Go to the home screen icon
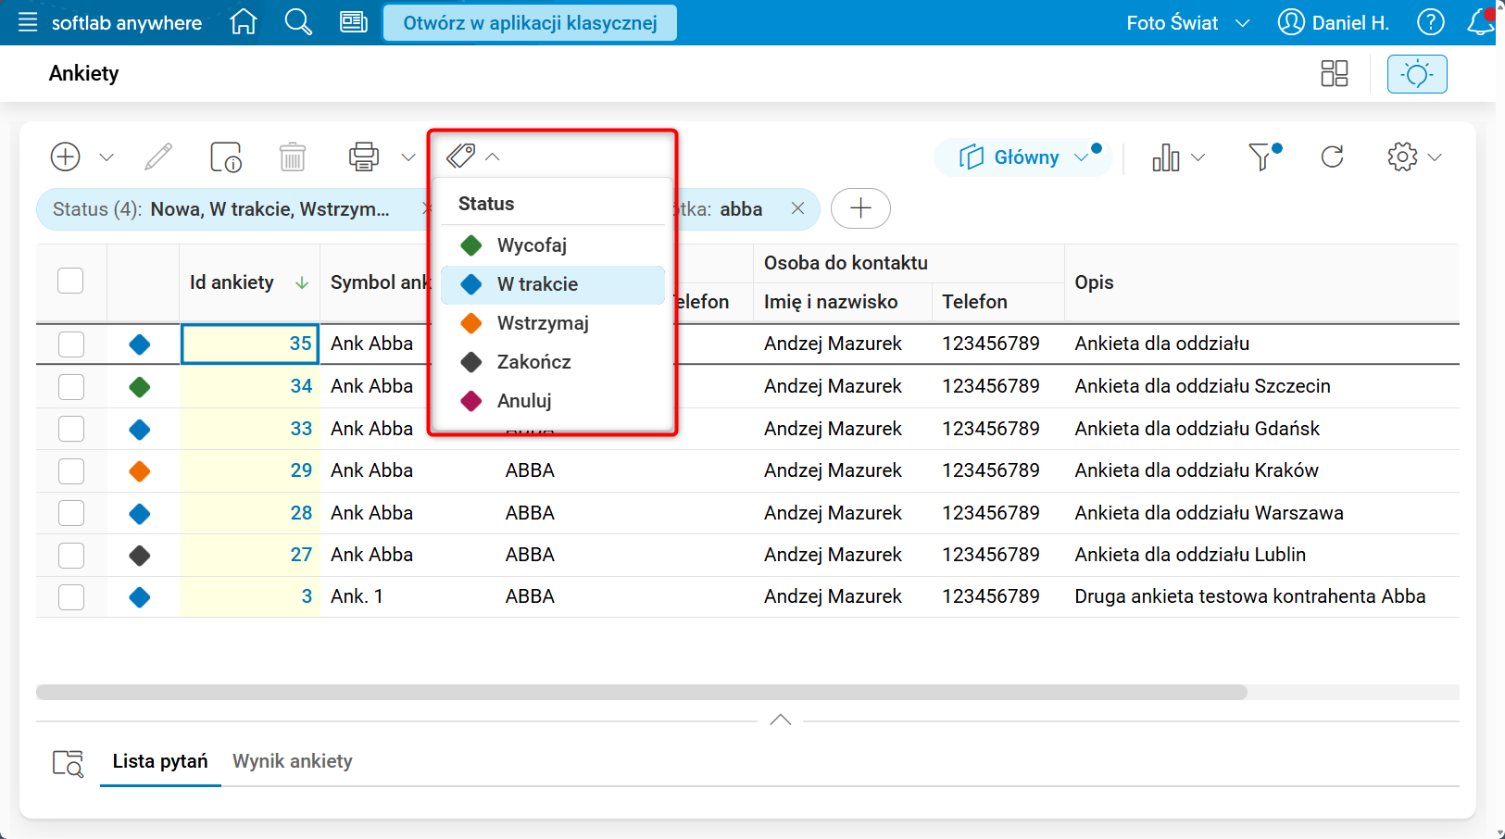 [x=244, y=21]
